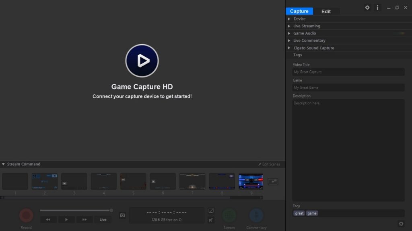
Task: Click the Tags section header
Action: [x=349, y=55]
